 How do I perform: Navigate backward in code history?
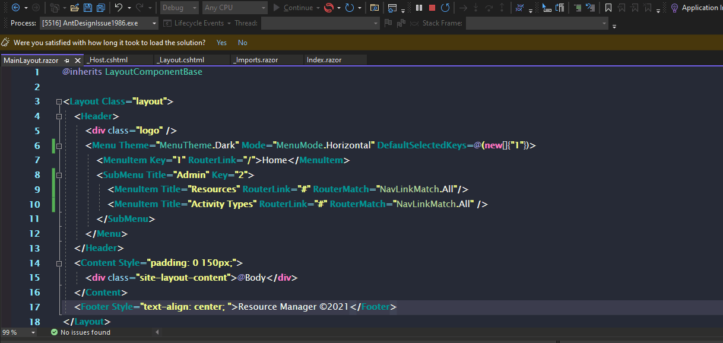tap(15, 8)
